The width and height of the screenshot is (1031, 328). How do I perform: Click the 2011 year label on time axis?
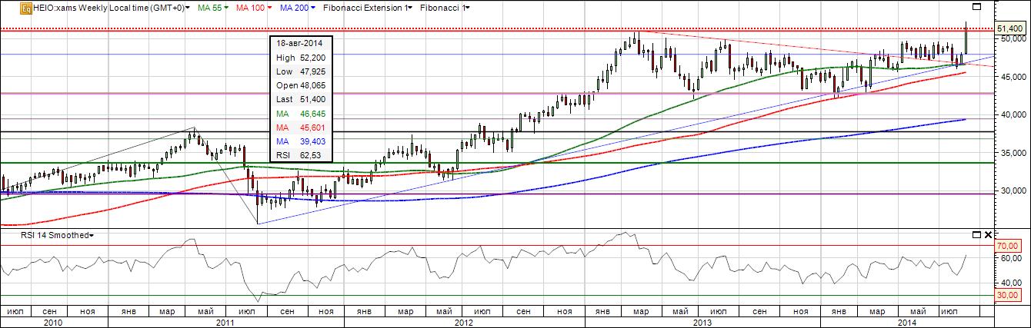tap(225, 323)
